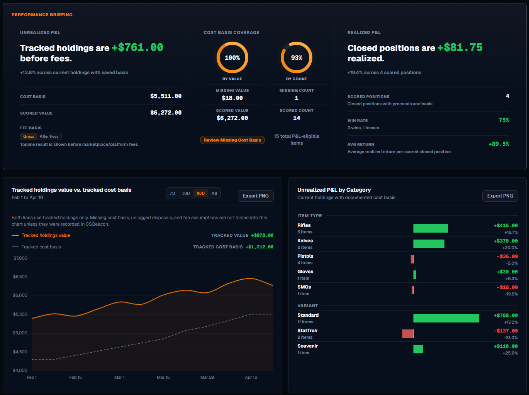Select the 90D time range
529x395 pixels.
(201, 193)
